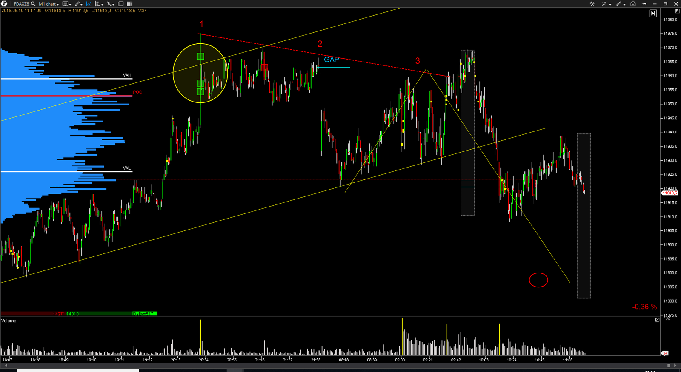Click the 14818 green ask volume value
Viewport: 681px width, 372px height.
coord(72,314)
